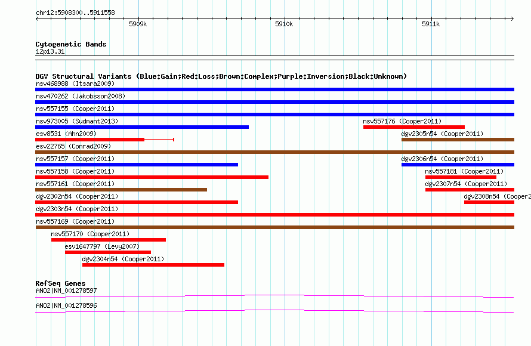Click the blue dgv2306n54 gain bar
Screen dimensions: 531x346
tap(458, 165)
